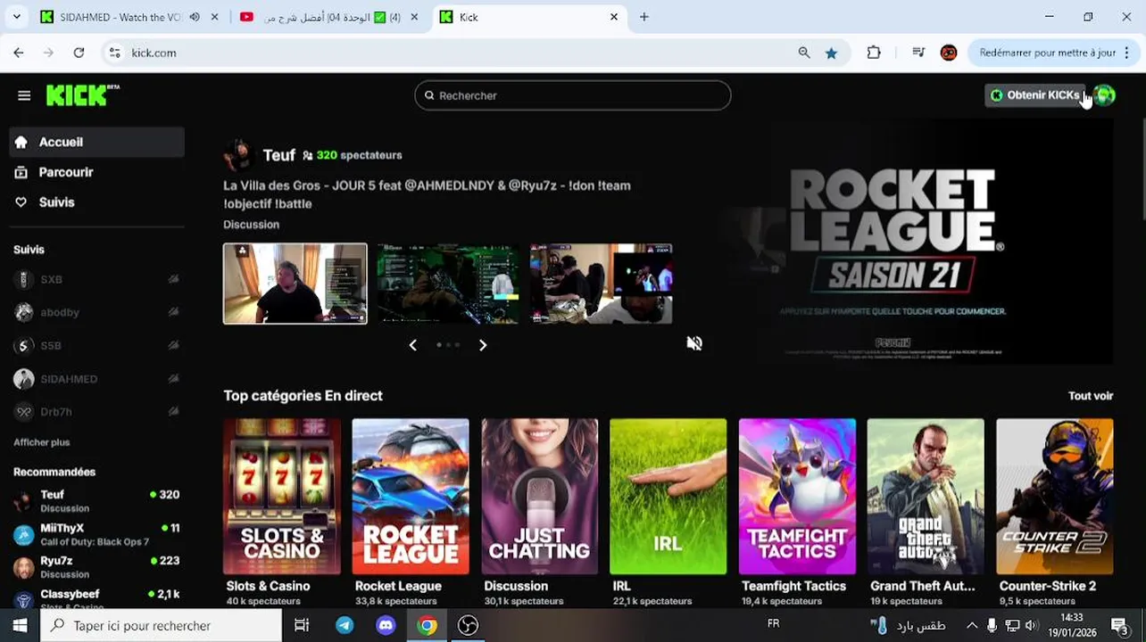Click the Discussion category tag under stream title
The image size is (1146, 642).
tap(251, 225)
